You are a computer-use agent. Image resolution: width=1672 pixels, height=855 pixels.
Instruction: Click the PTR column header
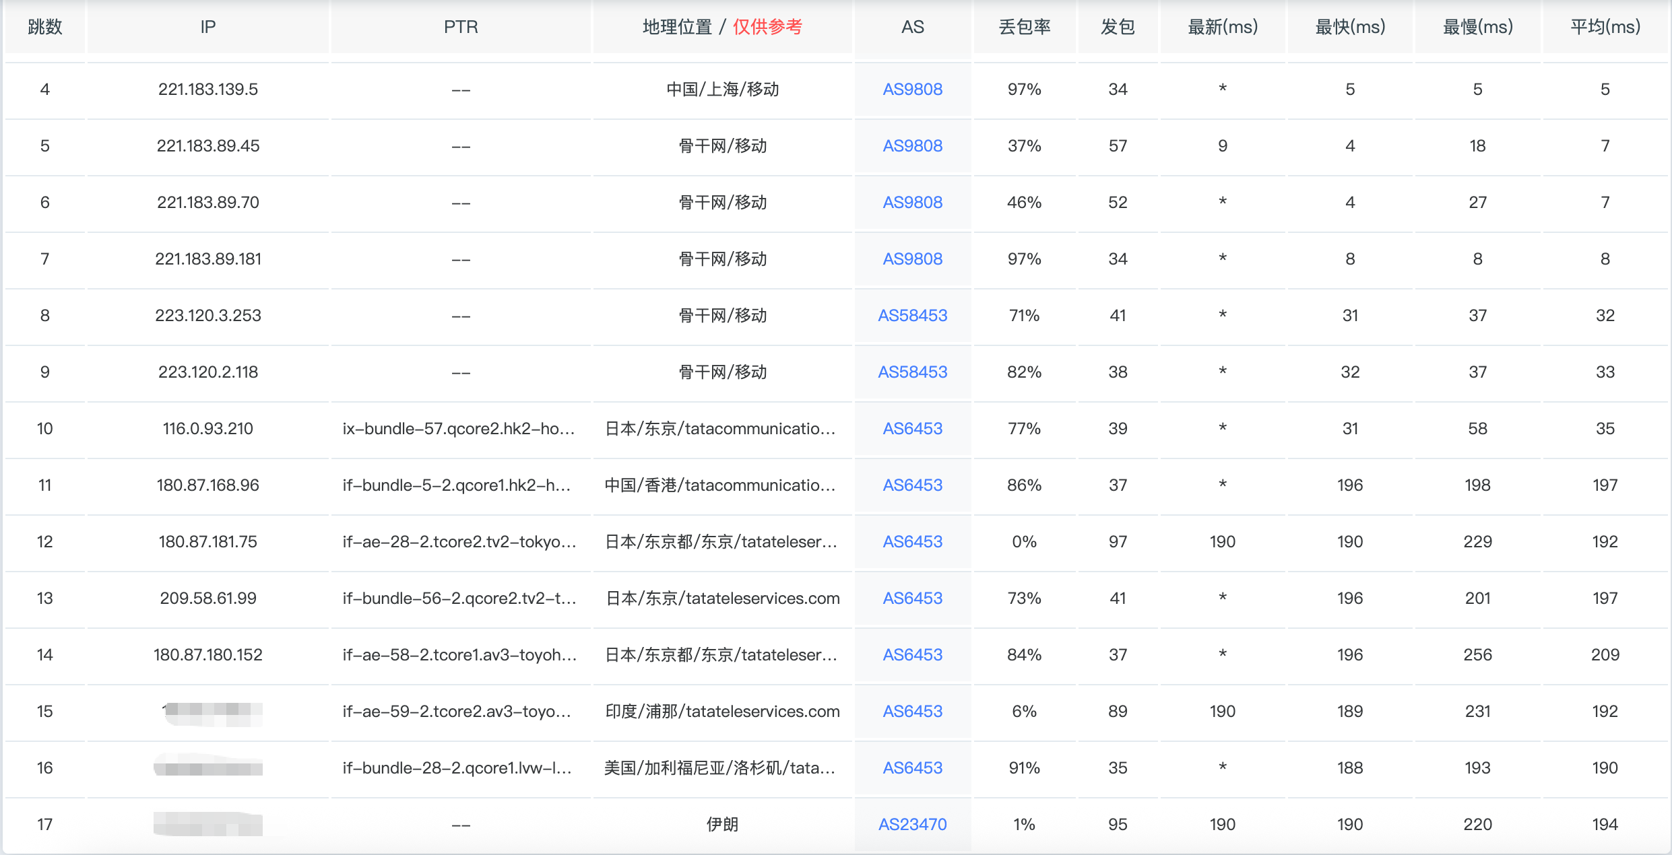click(461, 27)
